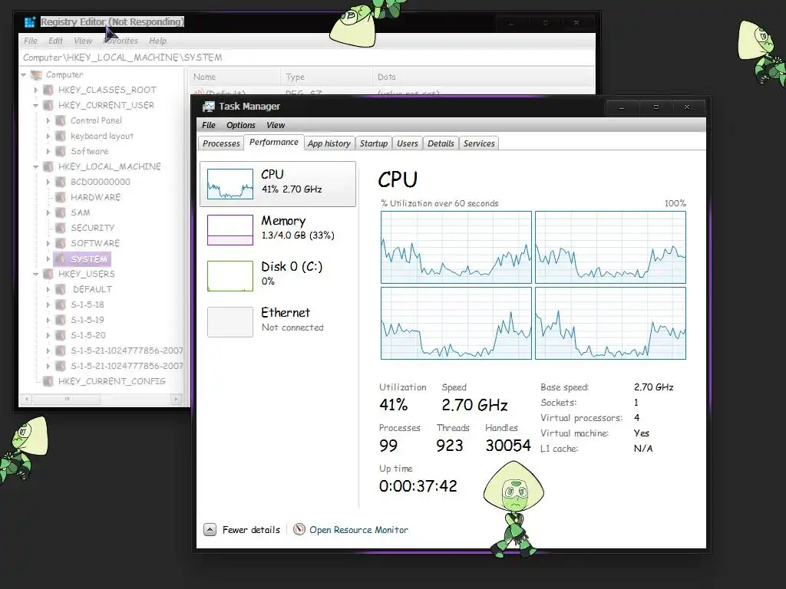Click the Computer root icon in Registry Editor

36,74
